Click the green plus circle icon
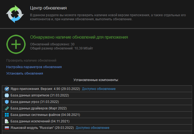The image size is (194, 134). 16,44
